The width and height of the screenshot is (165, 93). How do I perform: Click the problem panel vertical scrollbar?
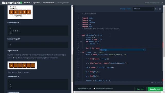pos(72,68)
